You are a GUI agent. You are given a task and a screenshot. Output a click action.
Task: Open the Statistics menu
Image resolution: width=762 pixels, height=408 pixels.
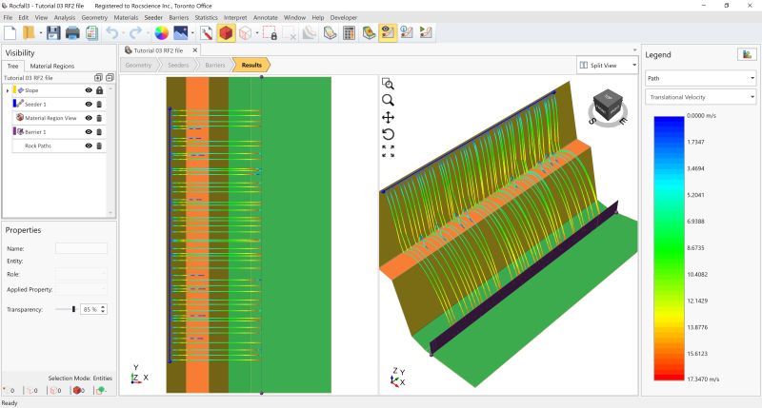pos(206,17)
